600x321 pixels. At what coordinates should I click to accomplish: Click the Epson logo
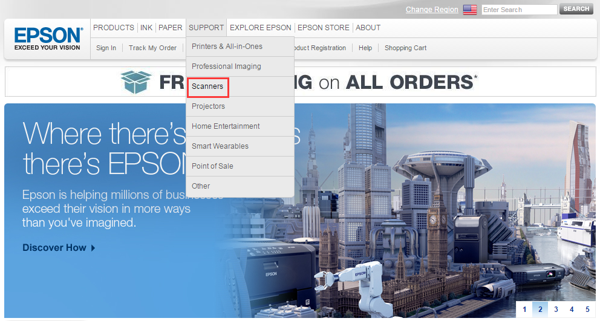coord(47,38)
